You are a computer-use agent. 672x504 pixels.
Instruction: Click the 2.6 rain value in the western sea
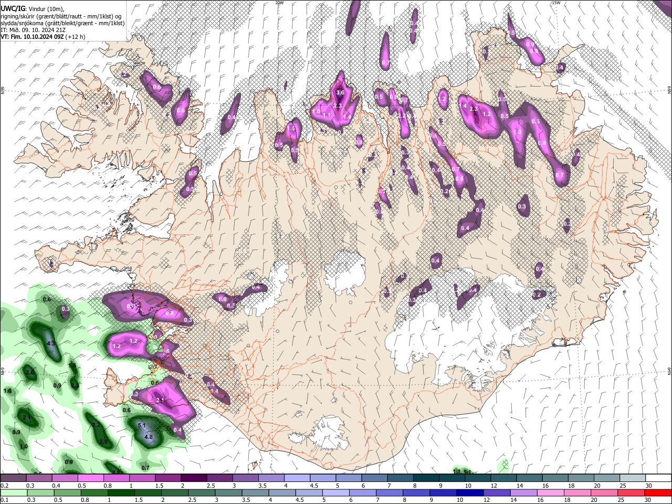tap(30, 372)
